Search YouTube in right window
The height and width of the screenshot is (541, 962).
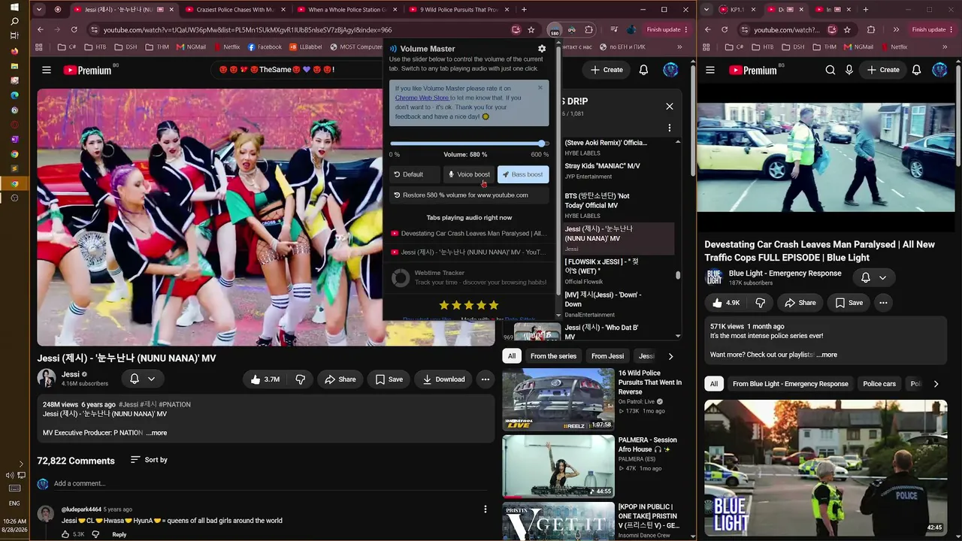click(830, 70)
